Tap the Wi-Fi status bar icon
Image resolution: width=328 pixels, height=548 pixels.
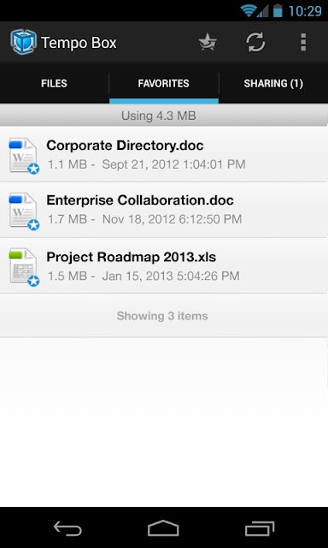(x=248, y=11)
